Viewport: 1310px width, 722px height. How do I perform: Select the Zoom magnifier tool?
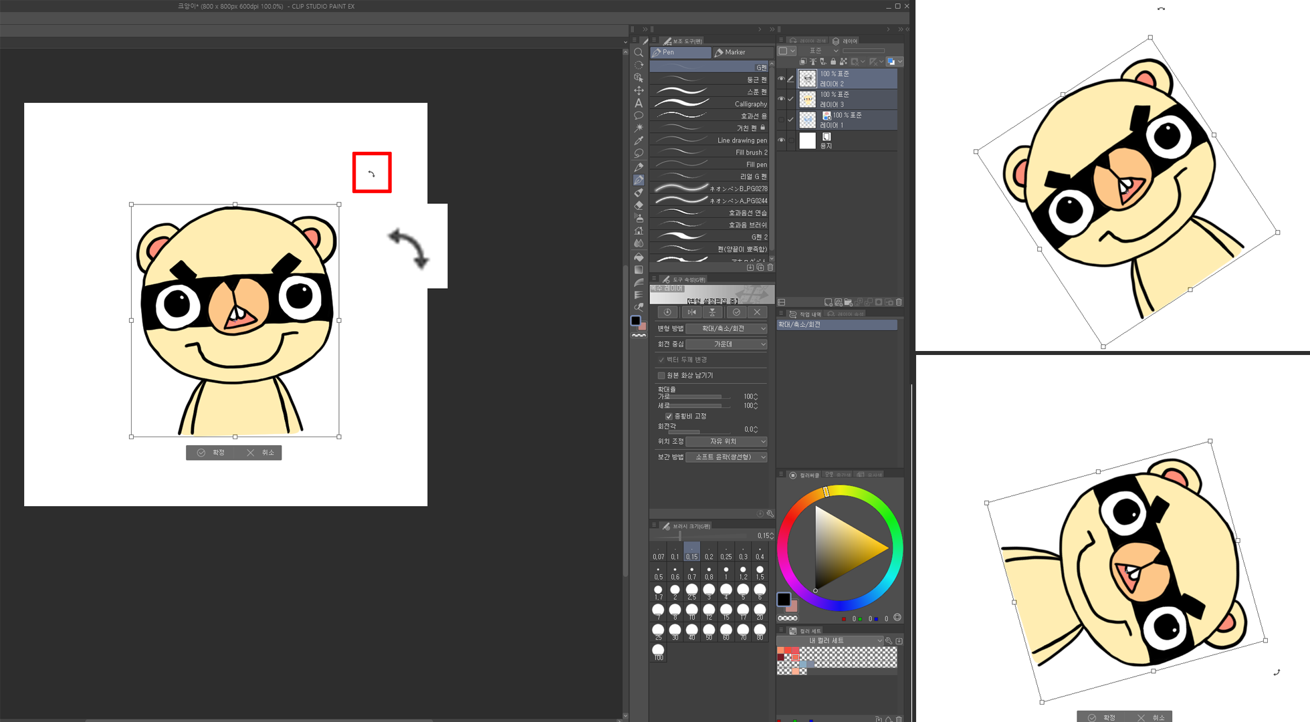(639, 52)
